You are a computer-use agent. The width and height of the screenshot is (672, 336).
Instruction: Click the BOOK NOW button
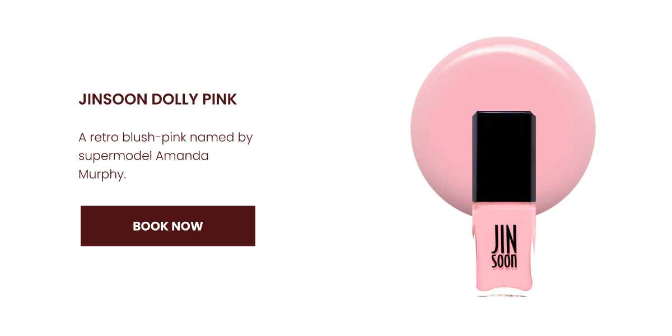(x=168, y=226)
